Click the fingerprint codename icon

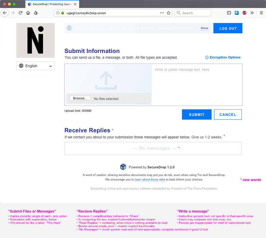tap(69, 28)
